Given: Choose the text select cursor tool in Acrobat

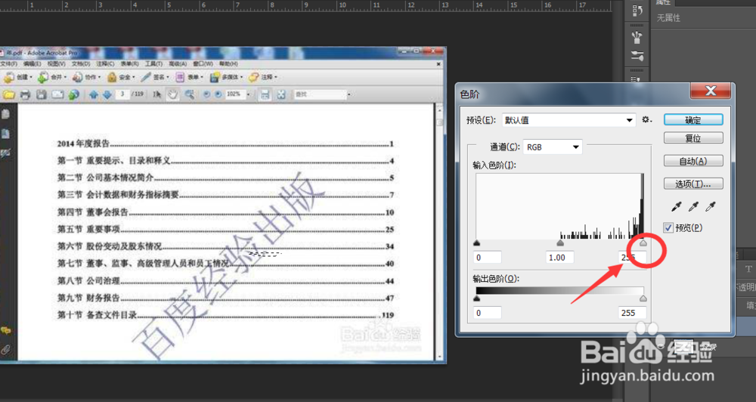Looking at the screenshot, I should 156,94.
